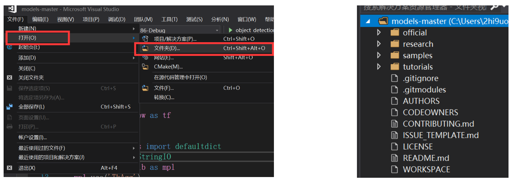Open the 项目(P) menu
This screenshot has height=181, width=515.
click(x=91, y=19)
